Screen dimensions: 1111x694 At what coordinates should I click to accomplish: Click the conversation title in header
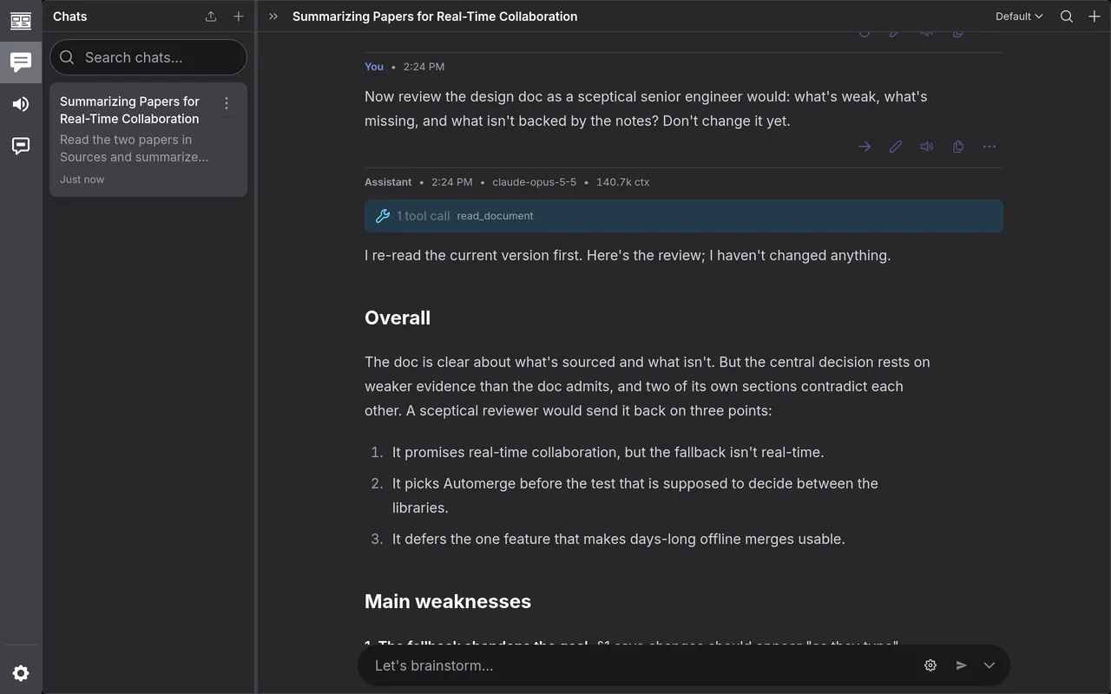tap(435, 16)
